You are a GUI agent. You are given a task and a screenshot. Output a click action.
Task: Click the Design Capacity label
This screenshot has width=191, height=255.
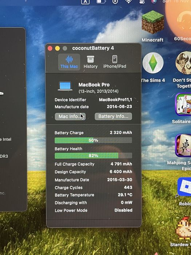70,172
